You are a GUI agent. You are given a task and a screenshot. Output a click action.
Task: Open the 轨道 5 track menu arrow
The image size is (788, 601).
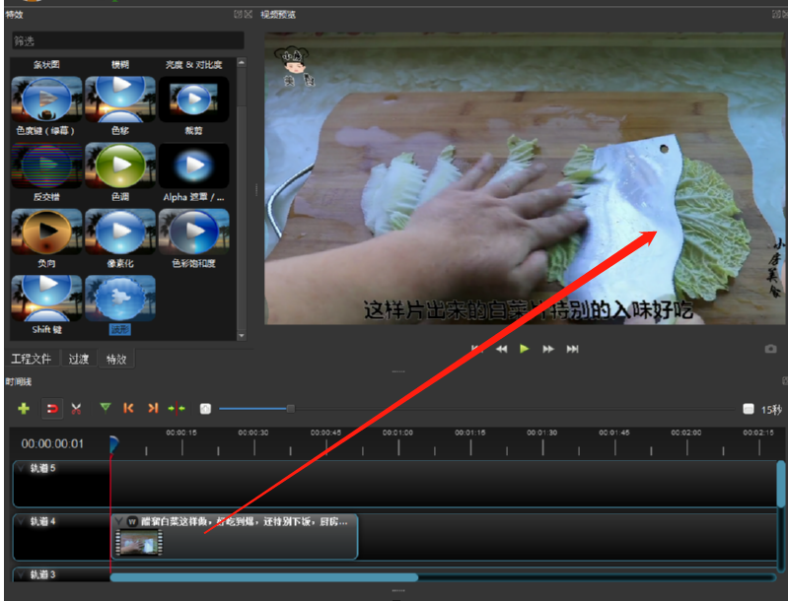point(21,468)
